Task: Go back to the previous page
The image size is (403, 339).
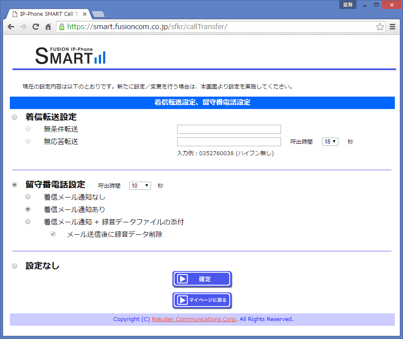Action: pyautogui.click(x=11, y=27)
